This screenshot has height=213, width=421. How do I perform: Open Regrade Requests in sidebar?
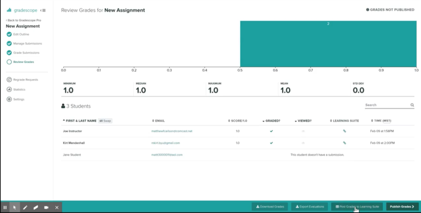[x=25, y=79]
